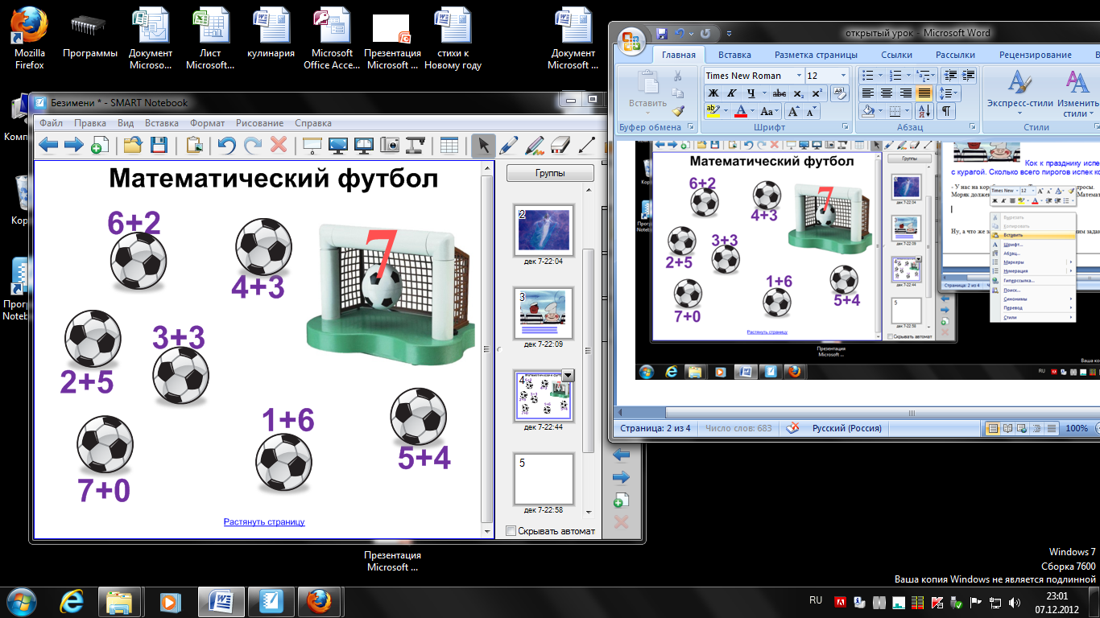Open the page 4 thumbnail menu arrow

tap(568, 375)
